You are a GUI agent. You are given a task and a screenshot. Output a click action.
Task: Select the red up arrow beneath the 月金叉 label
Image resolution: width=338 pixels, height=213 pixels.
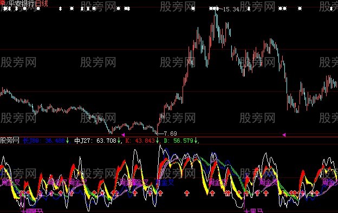pyautogui.click(x=160, y=193)
